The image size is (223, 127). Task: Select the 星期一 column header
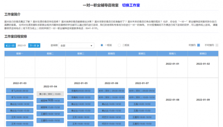pyautogui.click(x=20, y=54)
